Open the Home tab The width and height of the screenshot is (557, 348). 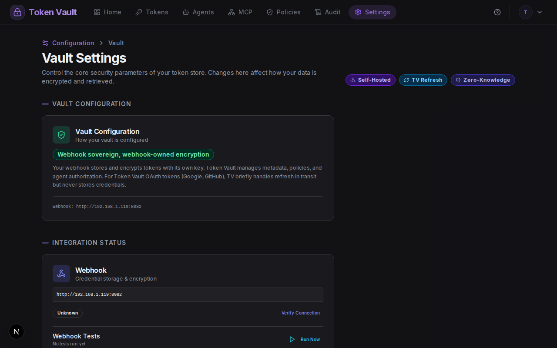point(107,12)
